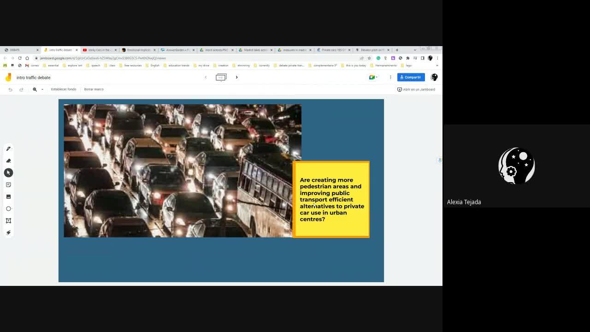
Task: Click the blue Compartir button
Action: click(x=411, y=77)
